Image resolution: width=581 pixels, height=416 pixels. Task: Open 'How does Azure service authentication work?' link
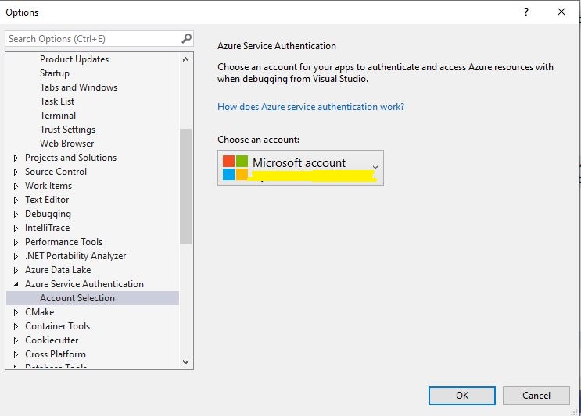310,107
